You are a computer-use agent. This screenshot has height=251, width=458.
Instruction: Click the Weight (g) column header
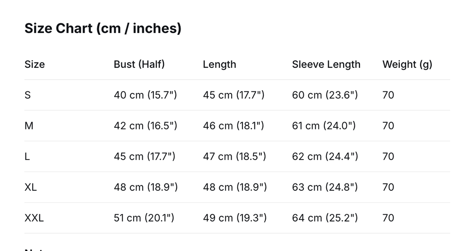(x=407, y=64)
